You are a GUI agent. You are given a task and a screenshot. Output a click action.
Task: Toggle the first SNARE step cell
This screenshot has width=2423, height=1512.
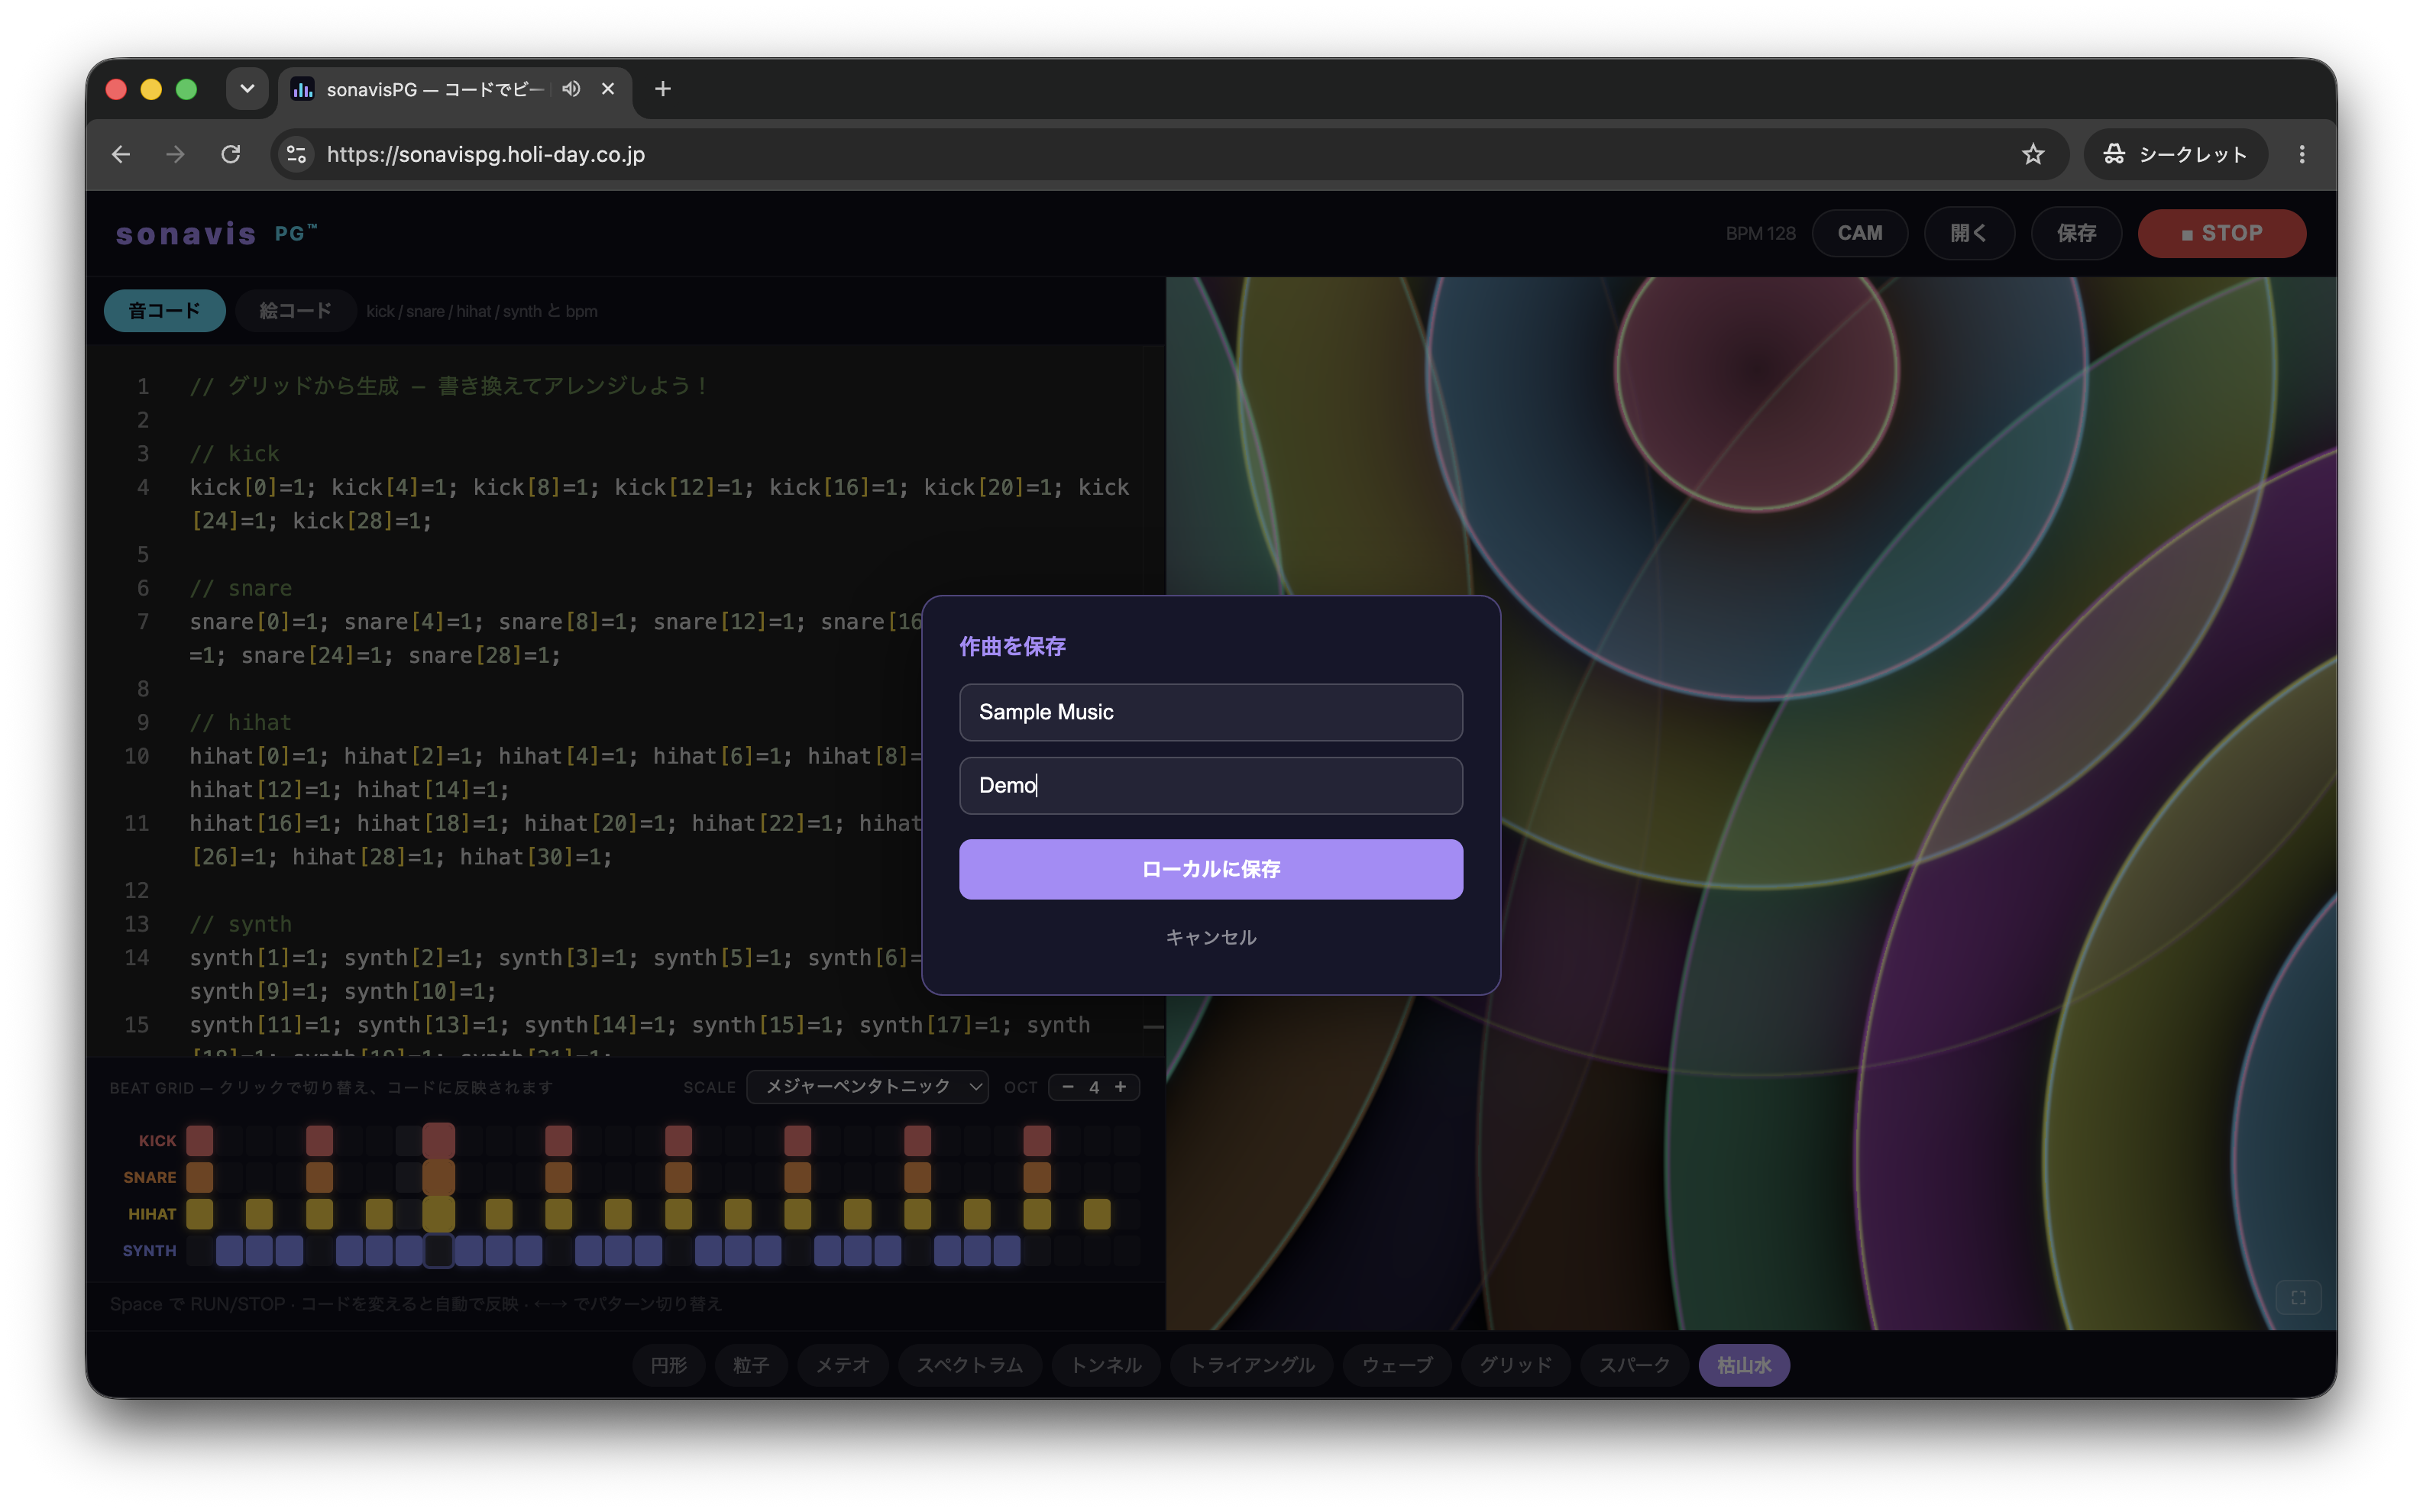pyautogui.click(x=199, y=1177)
